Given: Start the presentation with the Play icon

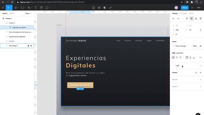Looking at the screenshot, I should [x=192, y=8].
